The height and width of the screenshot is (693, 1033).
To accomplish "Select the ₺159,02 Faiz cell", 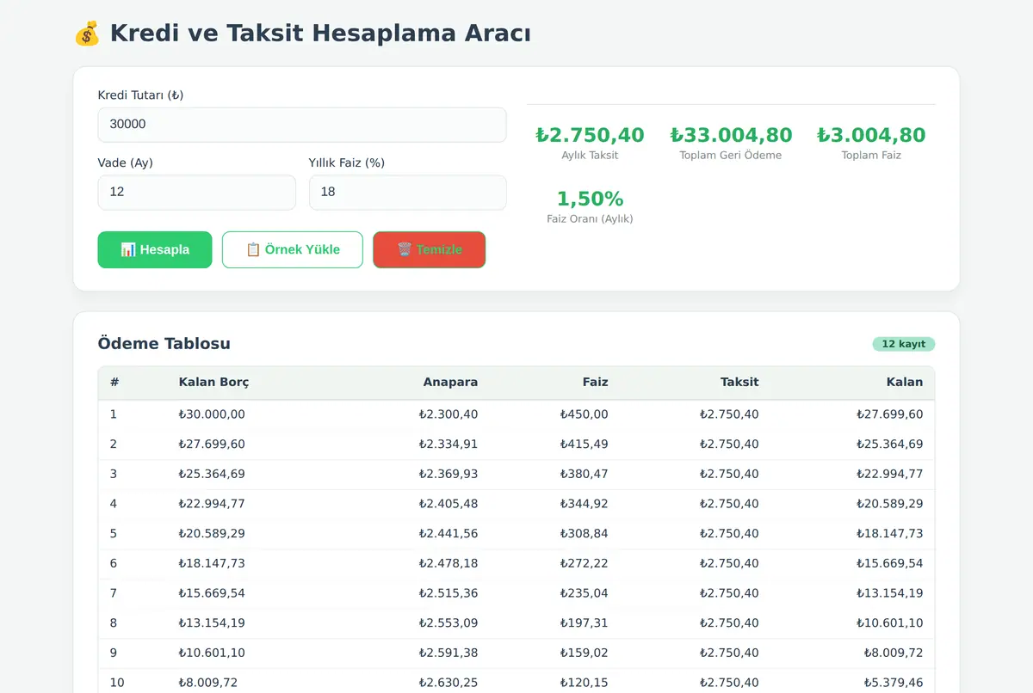I will (x=584, y=653).
